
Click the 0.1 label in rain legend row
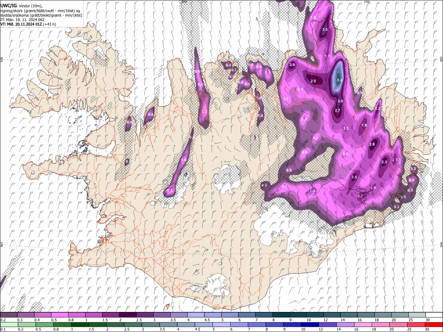coord(3,330)
